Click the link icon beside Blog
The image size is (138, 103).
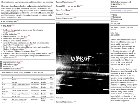click(112, 15)
